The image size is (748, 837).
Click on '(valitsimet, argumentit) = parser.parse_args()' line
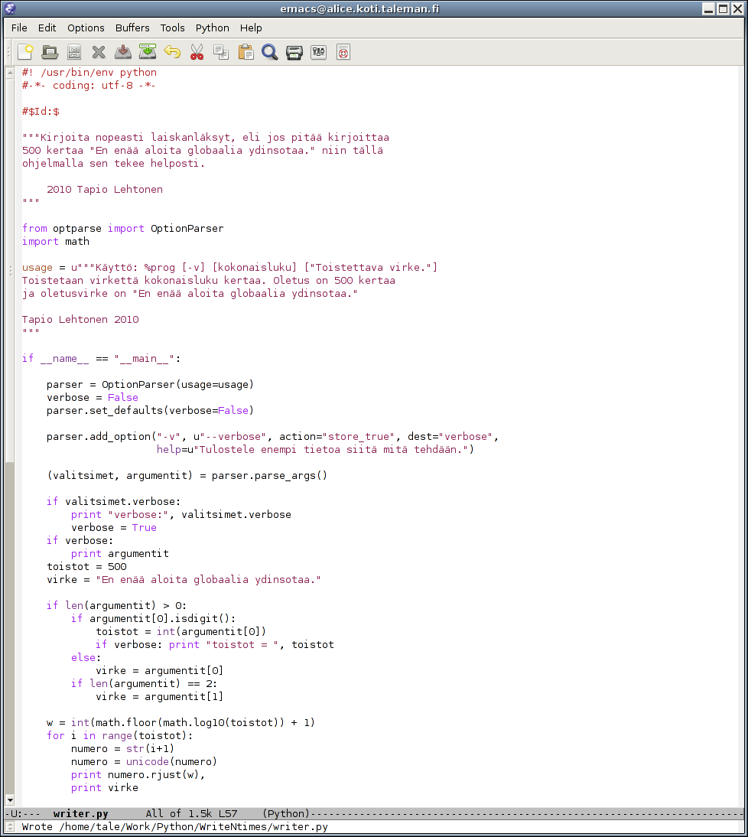tap(187, 476)
